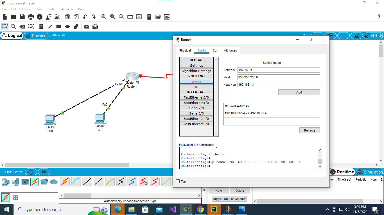Select the Inspect magnifier tool
The image size is (384, 215).
[x=13, y=27]
